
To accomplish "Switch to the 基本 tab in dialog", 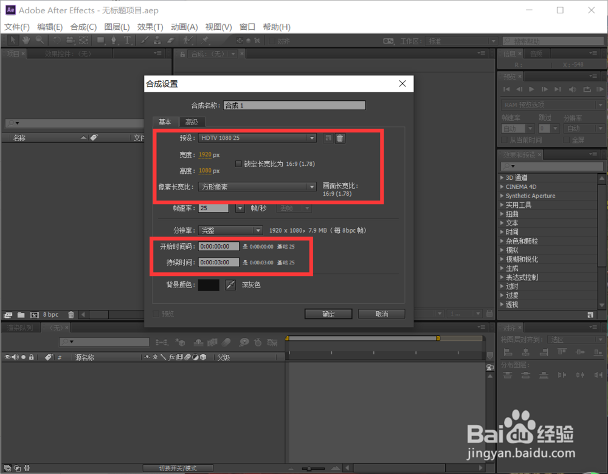I will click(x=165, y=122).
